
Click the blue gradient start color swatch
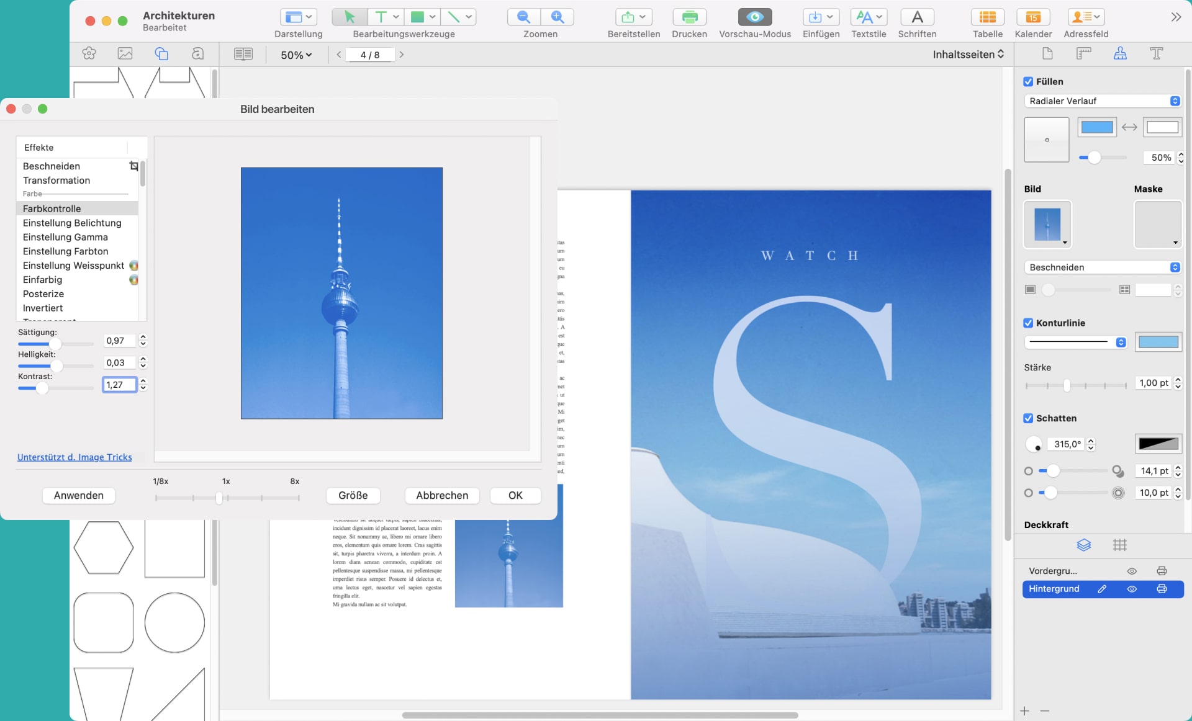click(1097, 127)
